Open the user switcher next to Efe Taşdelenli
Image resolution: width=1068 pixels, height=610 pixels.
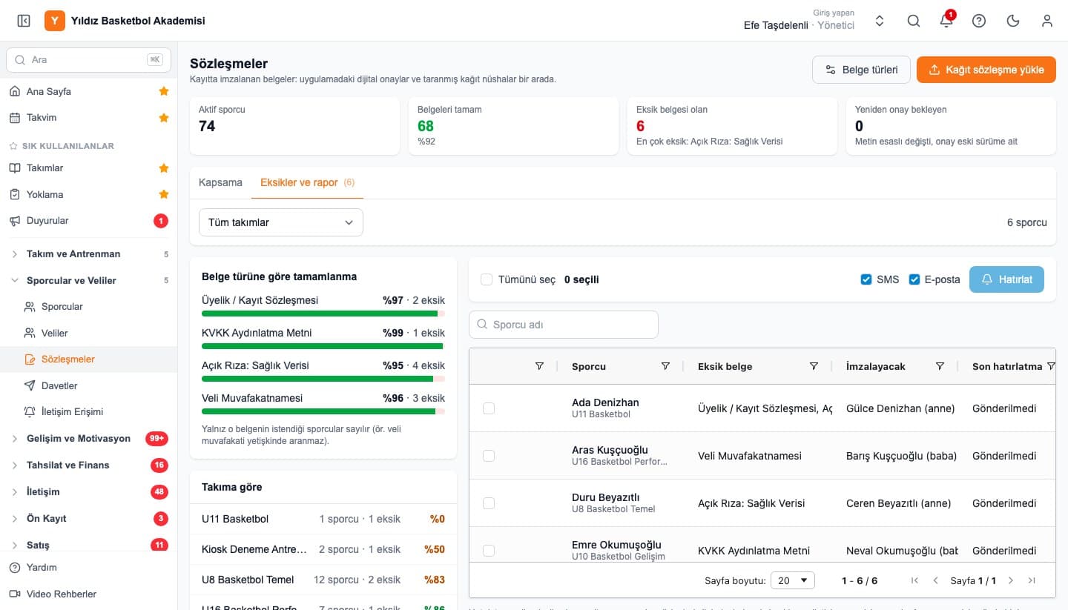click(x=880, y=21)
